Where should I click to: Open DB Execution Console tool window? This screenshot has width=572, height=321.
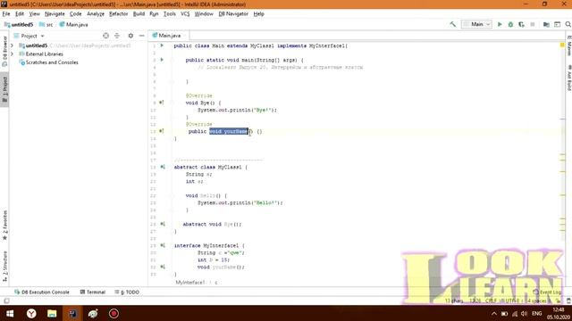(42, 292)
